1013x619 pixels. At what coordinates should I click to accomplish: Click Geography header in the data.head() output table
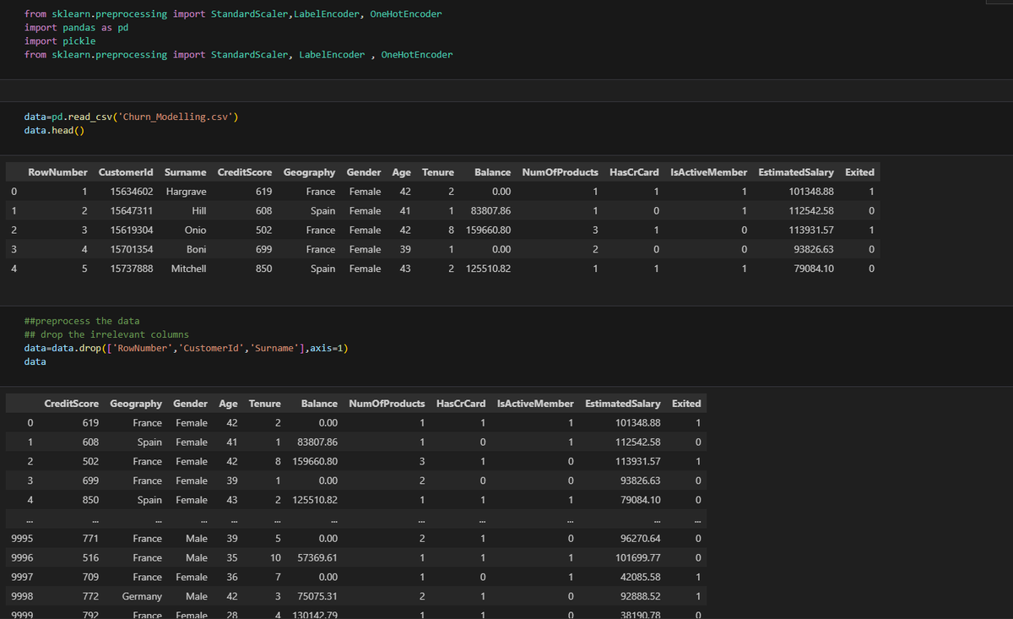[x=309, y=172]
